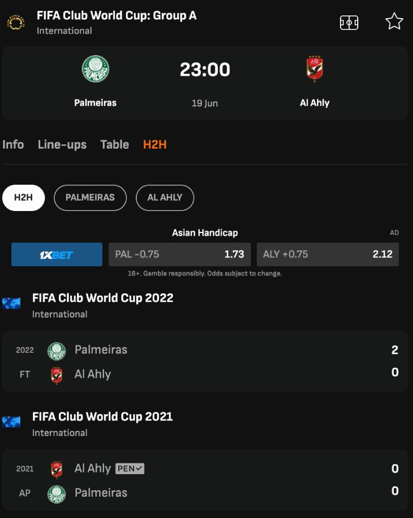Favorite this match with the star icon

point(394,22)
